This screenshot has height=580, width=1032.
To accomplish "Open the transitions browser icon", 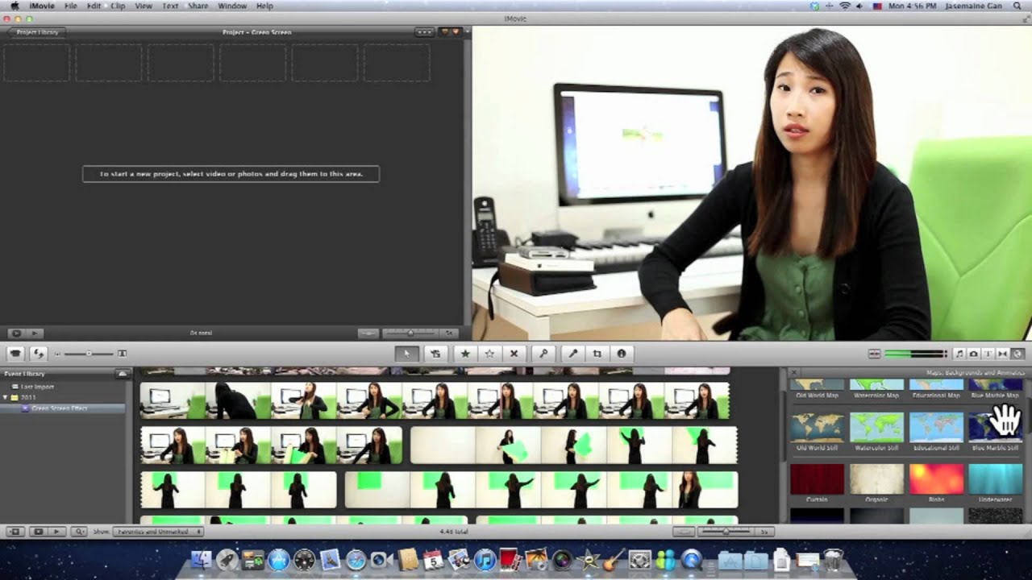I will point(1003,354).
